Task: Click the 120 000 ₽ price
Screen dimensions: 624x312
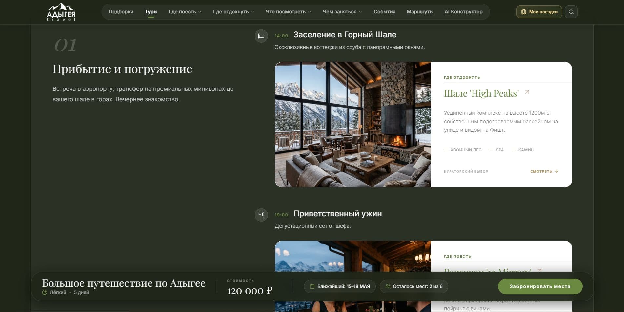Action: 250,291
